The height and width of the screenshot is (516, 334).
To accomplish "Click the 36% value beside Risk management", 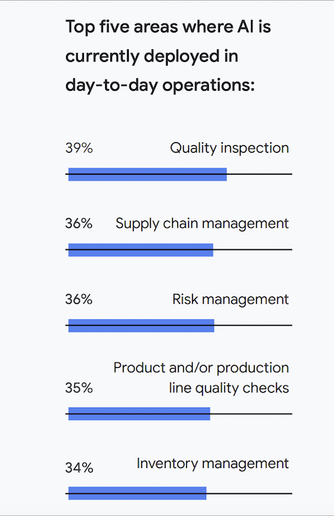I will click(79, 299).
